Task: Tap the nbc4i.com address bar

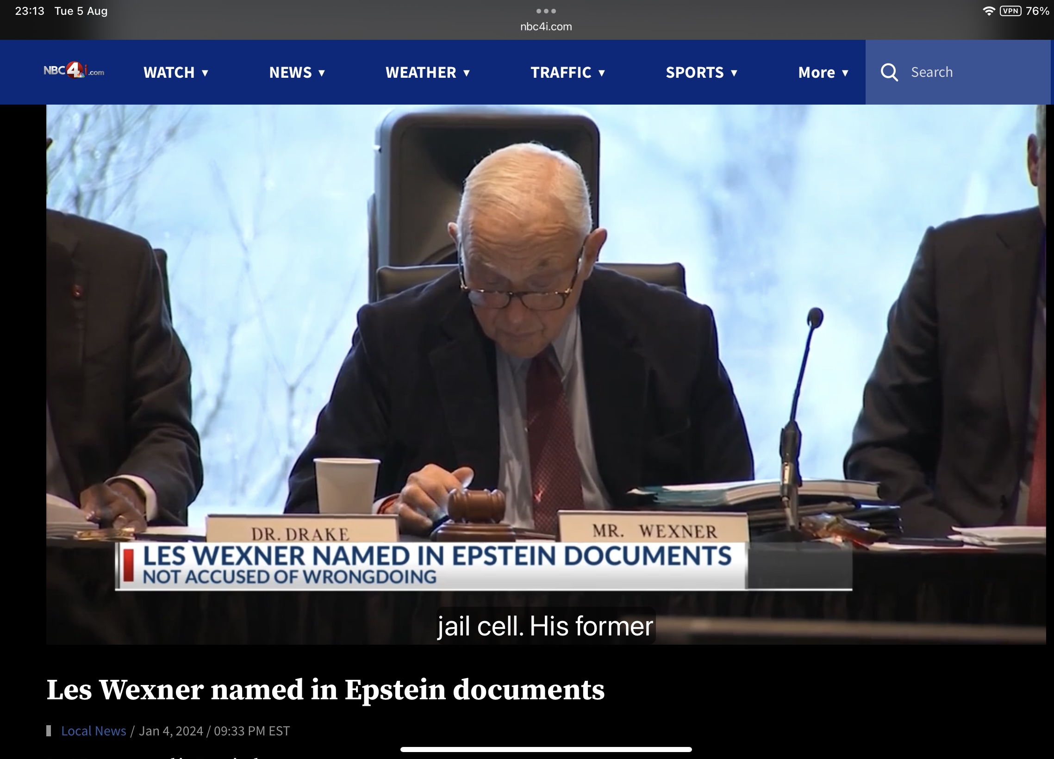Action: coord(546,26)
